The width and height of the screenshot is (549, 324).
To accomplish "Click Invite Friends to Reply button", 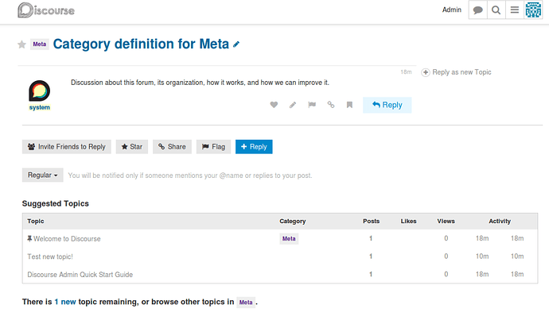I will (x=67, y=147).
